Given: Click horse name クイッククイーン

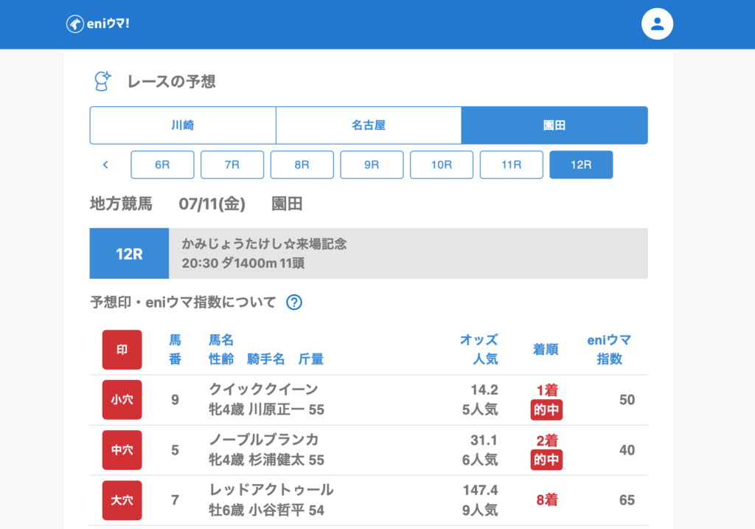Looking at the screenshot, I should click(263, 390).
